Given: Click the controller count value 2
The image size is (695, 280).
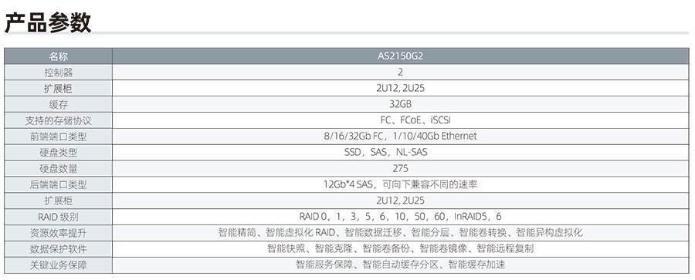Looking at the screenshot, I should point(400,73).
